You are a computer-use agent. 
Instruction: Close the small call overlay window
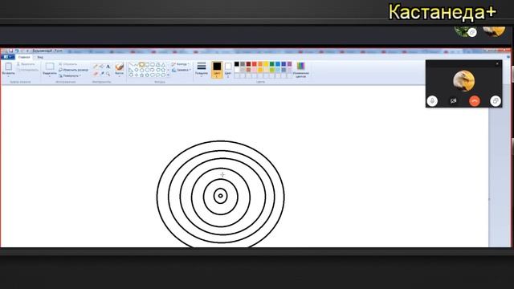coord(497,63)
